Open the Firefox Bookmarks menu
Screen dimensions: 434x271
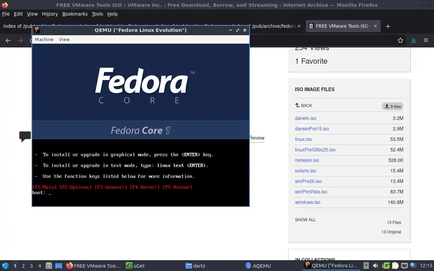point(75,14)
